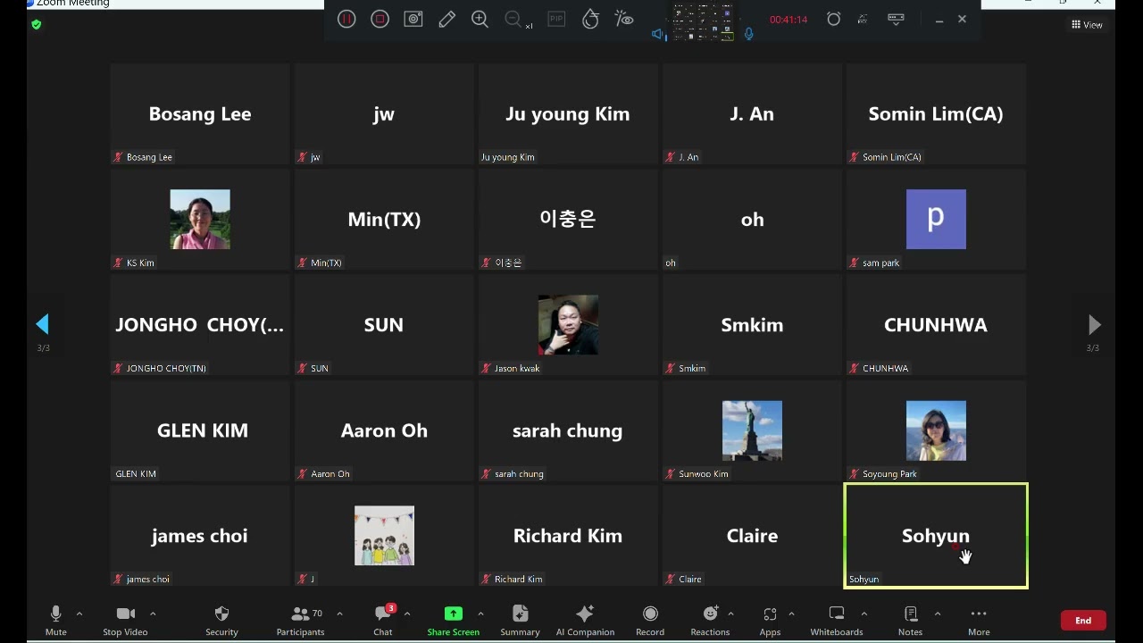Click the red End meeting button
This screenshot has height=643, width=1143.
tap(1083, 620)
